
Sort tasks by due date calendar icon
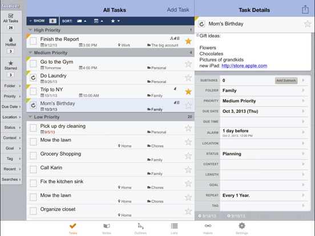[98, 21]
